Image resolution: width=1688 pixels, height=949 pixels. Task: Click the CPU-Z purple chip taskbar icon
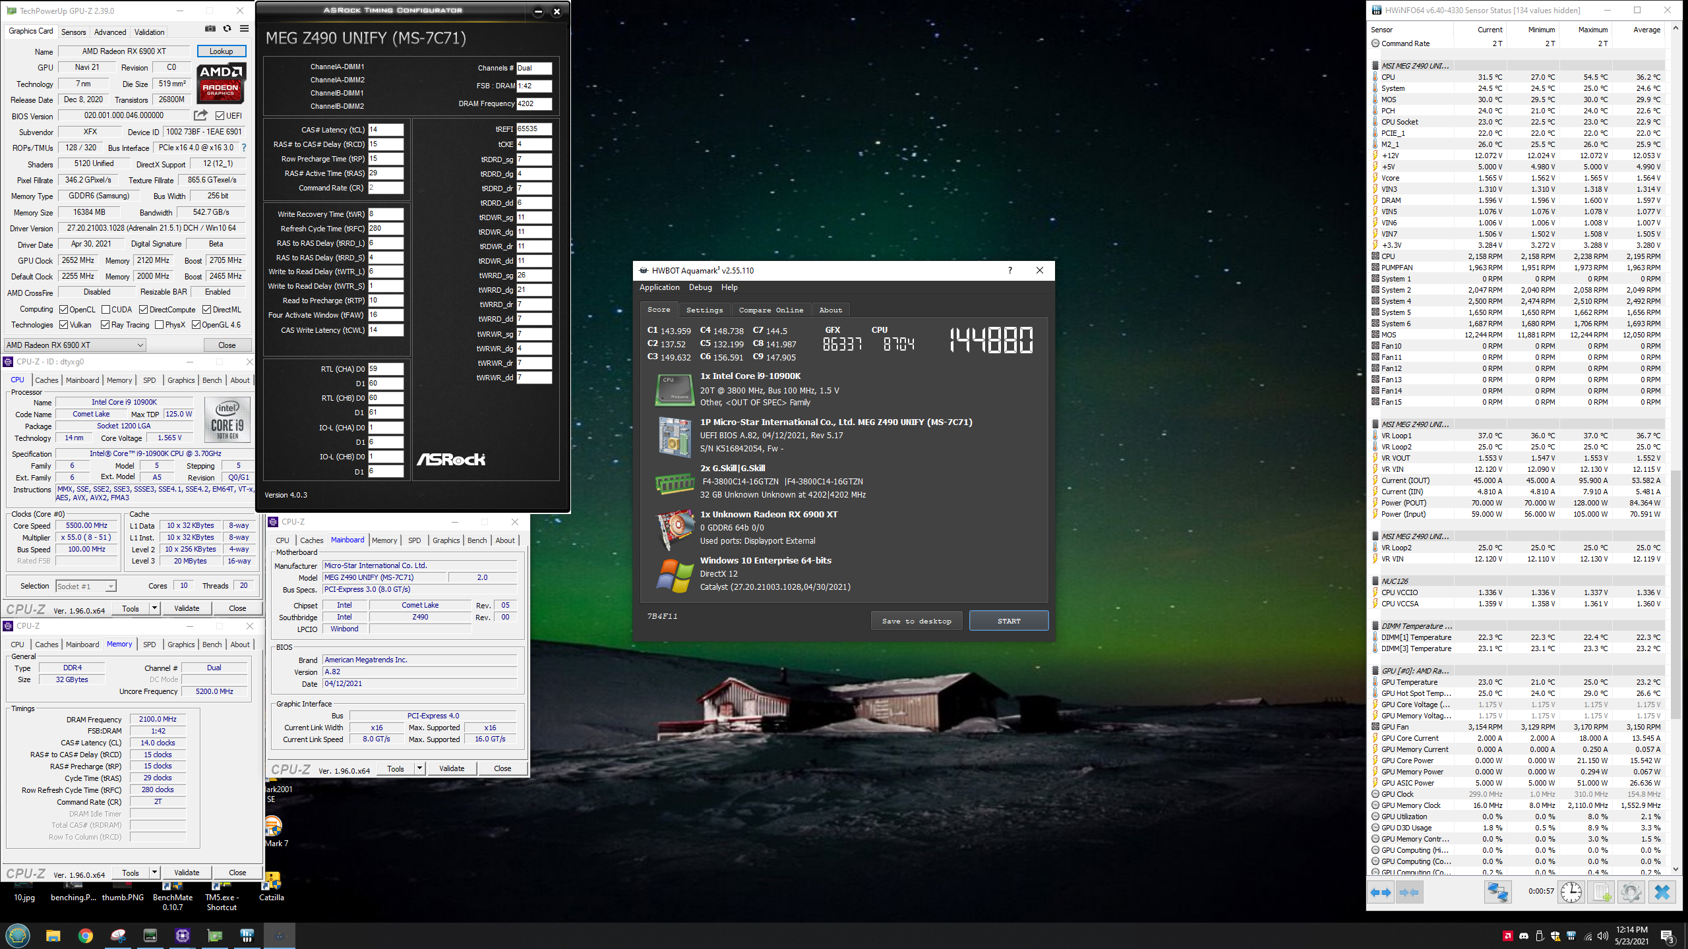pyautogui.click(x=183, y=935)
